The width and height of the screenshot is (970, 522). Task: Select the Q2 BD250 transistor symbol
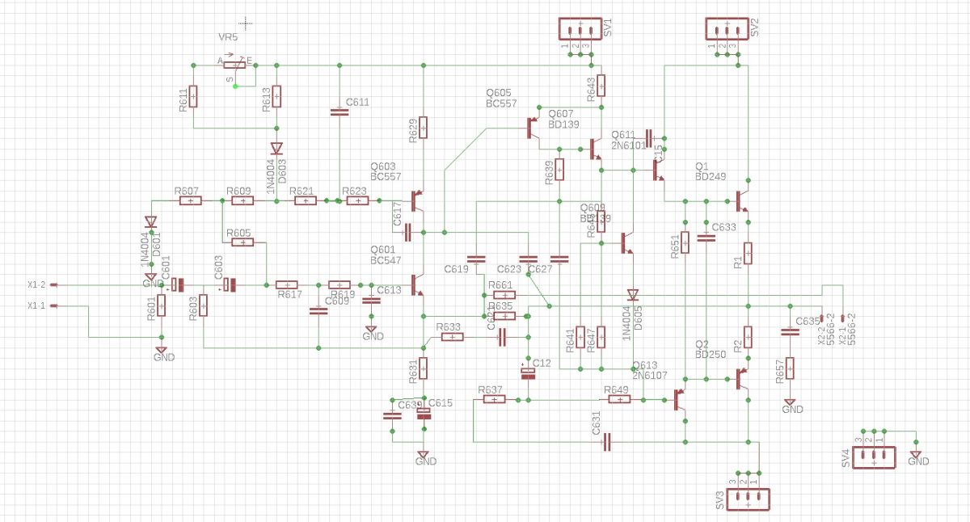(741, 378)
